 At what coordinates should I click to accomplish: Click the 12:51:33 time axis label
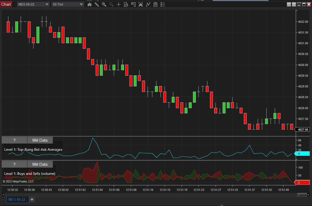tap(233, 190)
